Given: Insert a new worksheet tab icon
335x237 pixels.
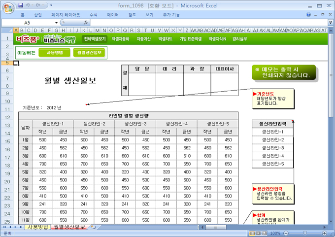Looking at the screenshot, I should coord(93,227).
